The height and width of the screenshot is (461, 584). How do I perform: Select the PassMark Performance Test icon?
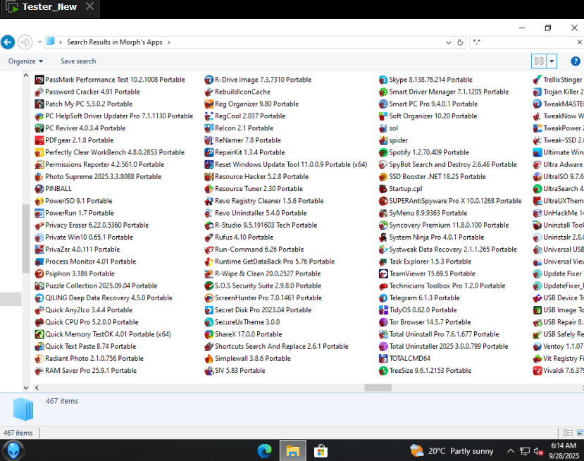39,80
